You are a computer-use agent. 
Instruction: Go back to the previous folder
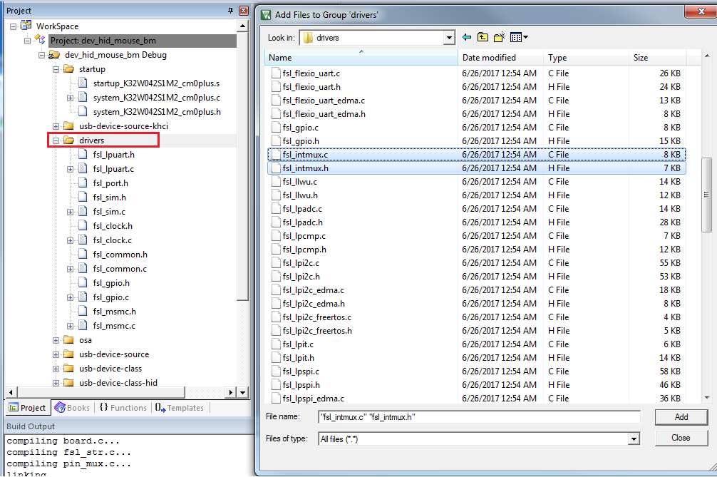pos(467,37)
